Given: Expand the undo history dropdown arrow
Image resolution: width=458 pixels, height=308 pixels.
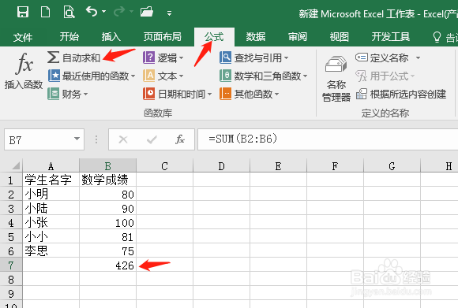Looking at the screenshot, I should coord(104,12).
